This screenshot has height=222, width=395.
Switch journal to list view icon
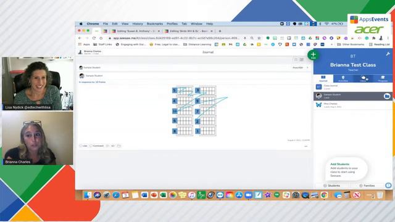pyautogui.click(x=296, y=59)
